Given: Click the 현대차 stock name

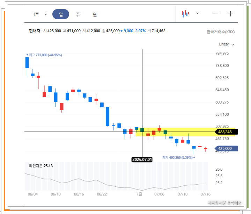Looking at the screenshot, I should pos(35,31).
